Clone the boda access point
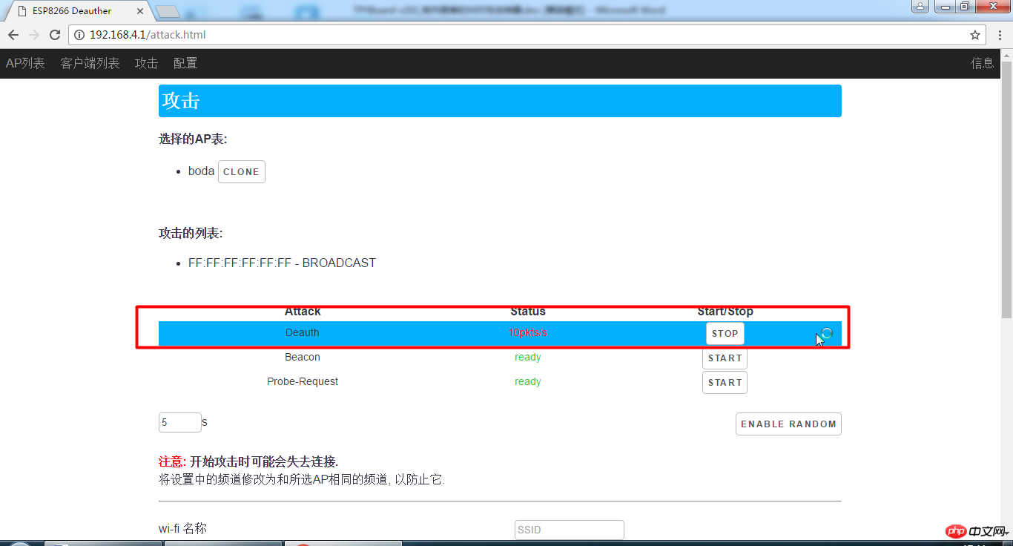 (242, 171)
